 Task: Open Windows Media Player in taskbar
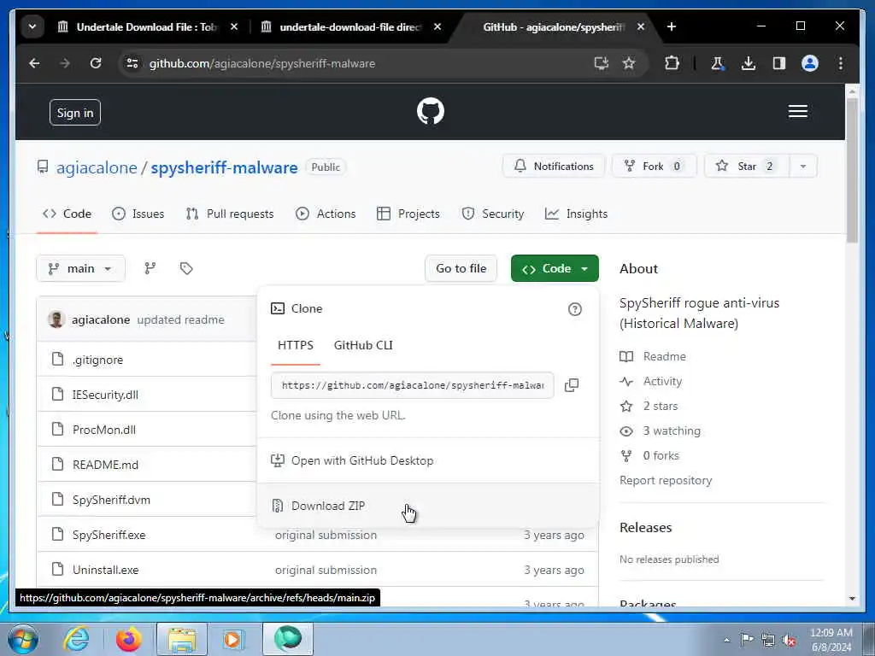[234, 639]
